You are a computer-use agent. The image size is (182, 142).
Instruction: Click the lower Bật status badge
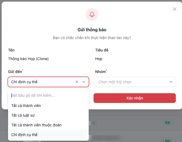pyautogui.click(x=168, y=140)
